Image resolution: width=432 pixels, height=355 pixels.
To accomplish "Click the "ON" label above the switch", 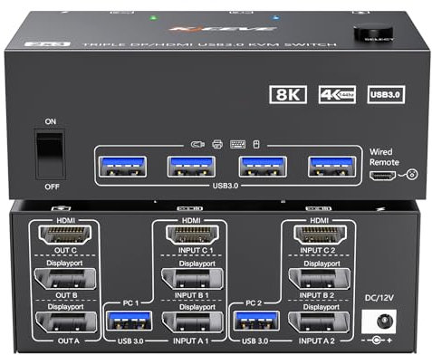I will pyautogui.click(x=51, y=121).
